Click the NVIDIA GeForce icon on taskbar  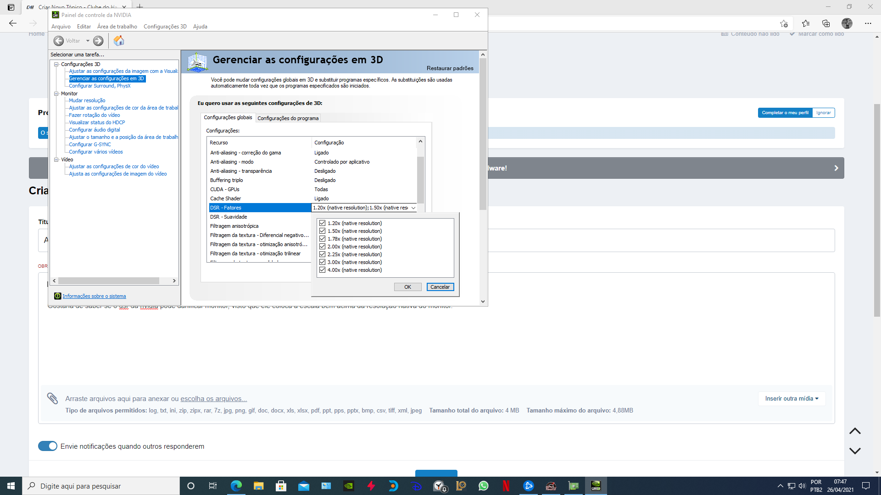point(348,486)
